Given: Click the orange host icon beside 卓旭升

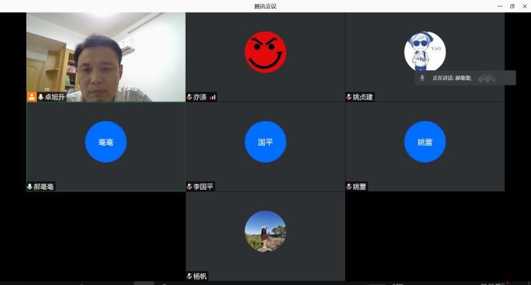Looking at the screenshot, I should 31,97.
